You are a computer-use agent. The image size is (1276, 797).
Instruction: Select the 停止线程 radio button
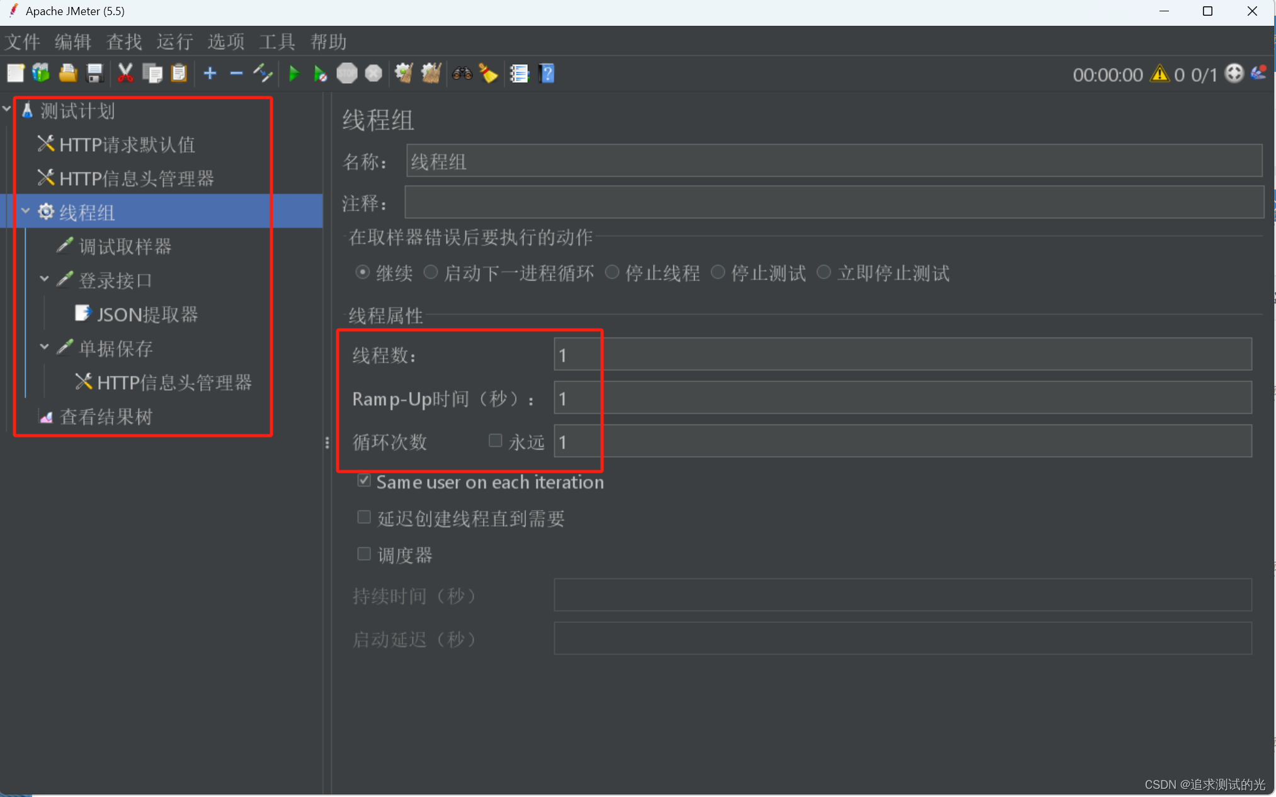[612, 273]
